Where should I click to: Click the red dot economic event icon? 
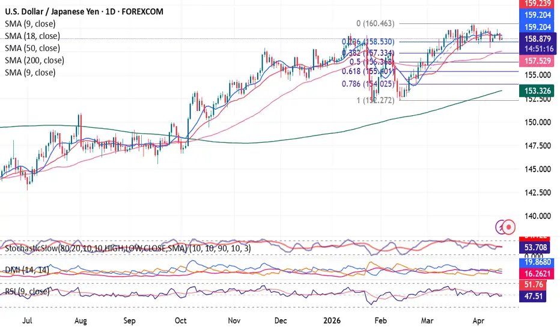(x=509, y=227)
